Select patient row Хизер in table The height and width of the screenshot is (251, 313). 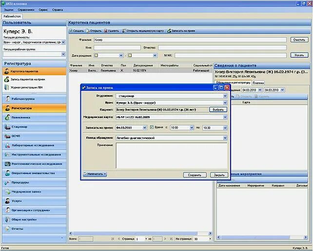click(x=140, y=71)
